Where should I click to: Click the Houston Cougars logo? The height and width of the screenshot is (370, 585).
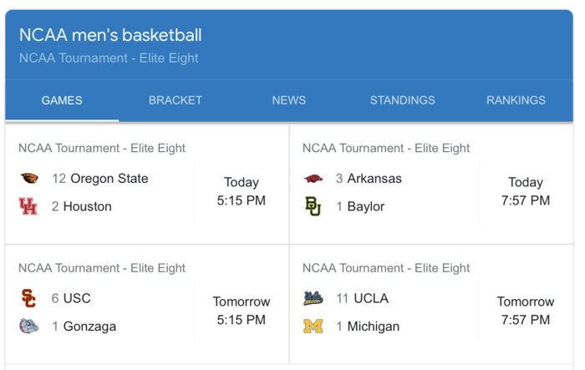point(28,206)
